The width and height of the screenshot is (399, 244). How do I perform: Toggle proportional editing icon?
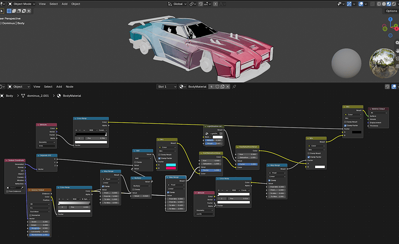point(216,4)
